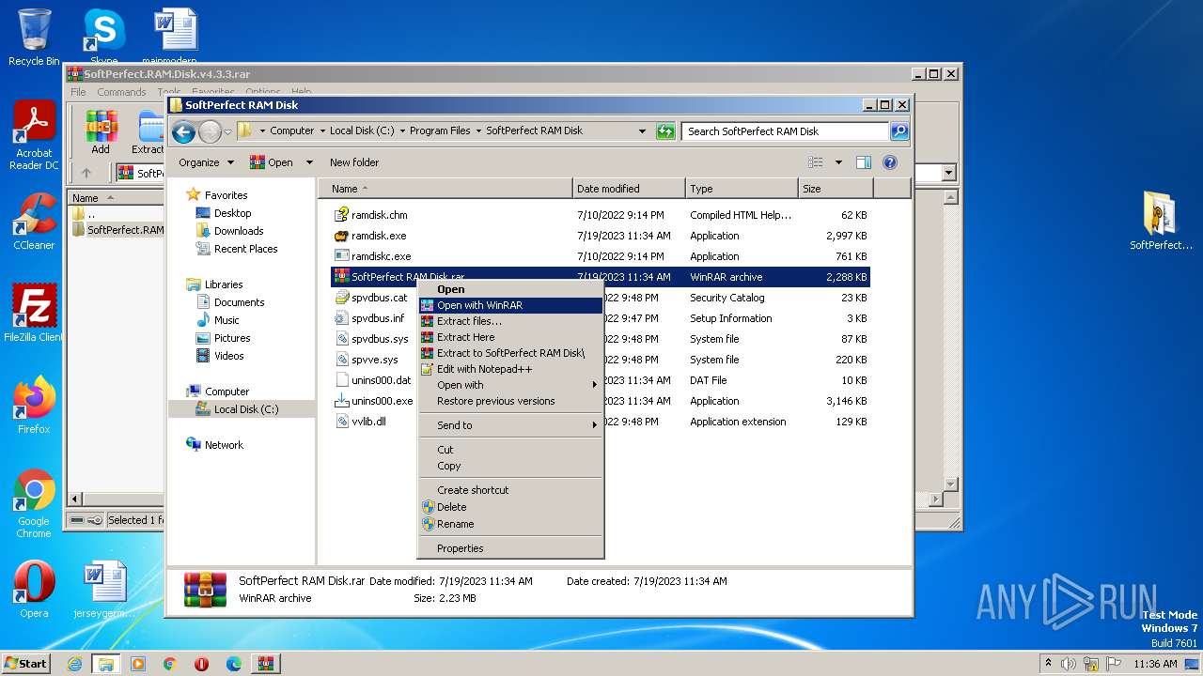Choose Rename in context menu
This screenshot has width=1203, height=676.
pos(510,524)
